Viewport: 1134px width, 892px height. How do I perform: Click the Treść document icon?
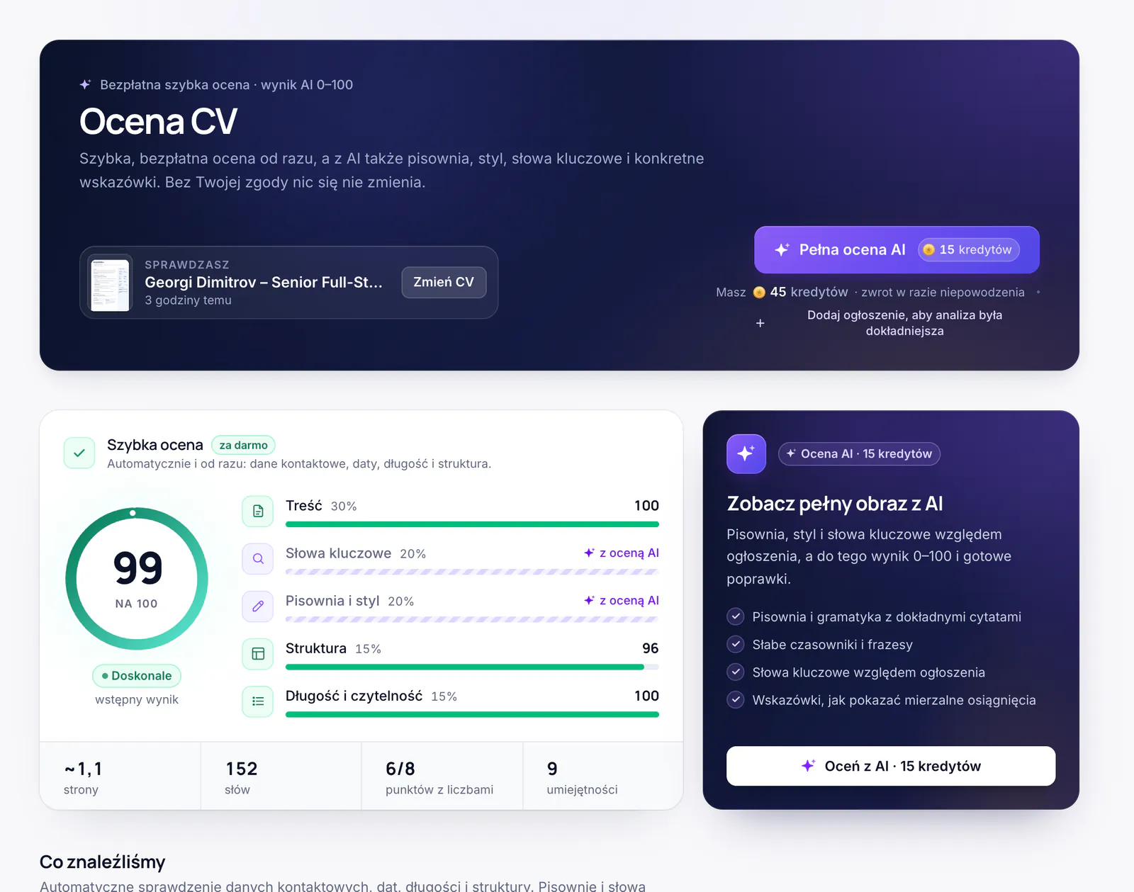258,511
